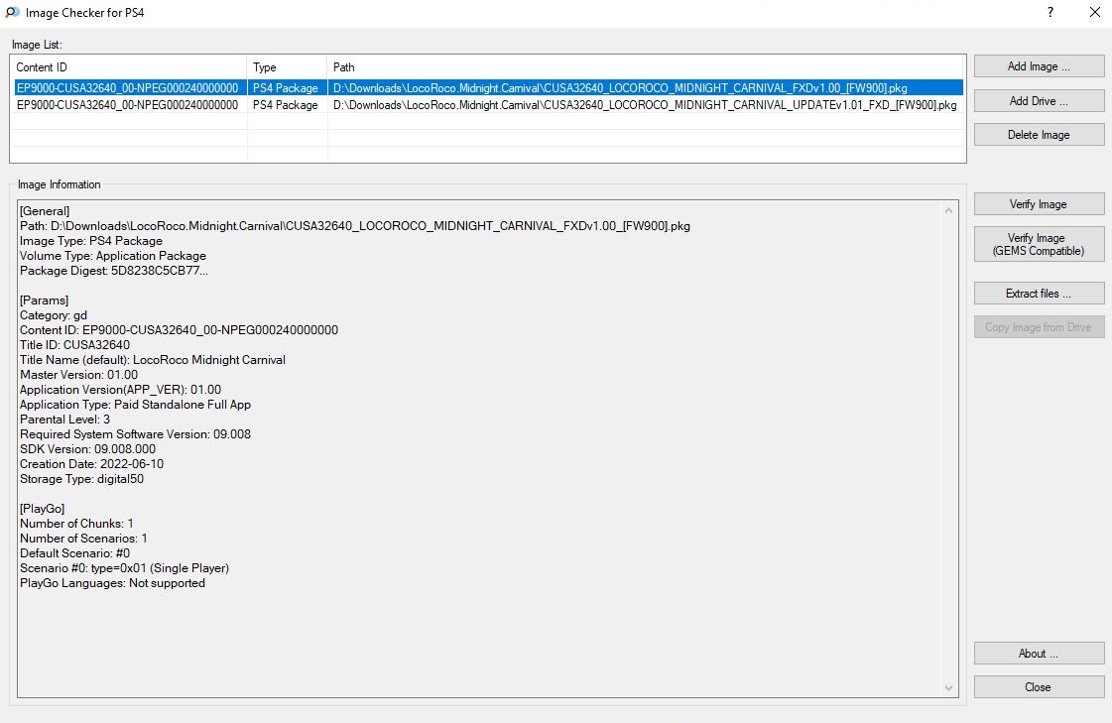Click the SDK Version: 09.008.000 line
This screenshot has width=1112, height=723.
coord(88,449)
